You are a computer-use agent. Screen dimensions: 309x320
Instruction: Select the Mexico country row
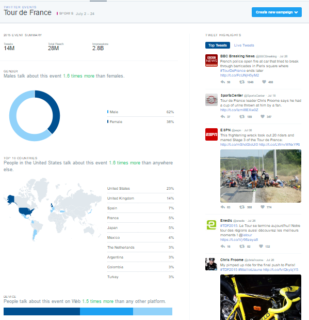[x=140, y=238]
